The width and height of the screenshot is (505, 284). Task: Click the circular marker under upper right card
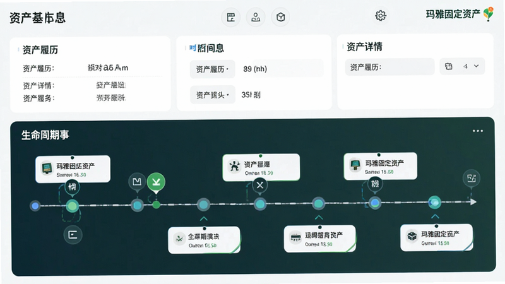click(375, 184)
